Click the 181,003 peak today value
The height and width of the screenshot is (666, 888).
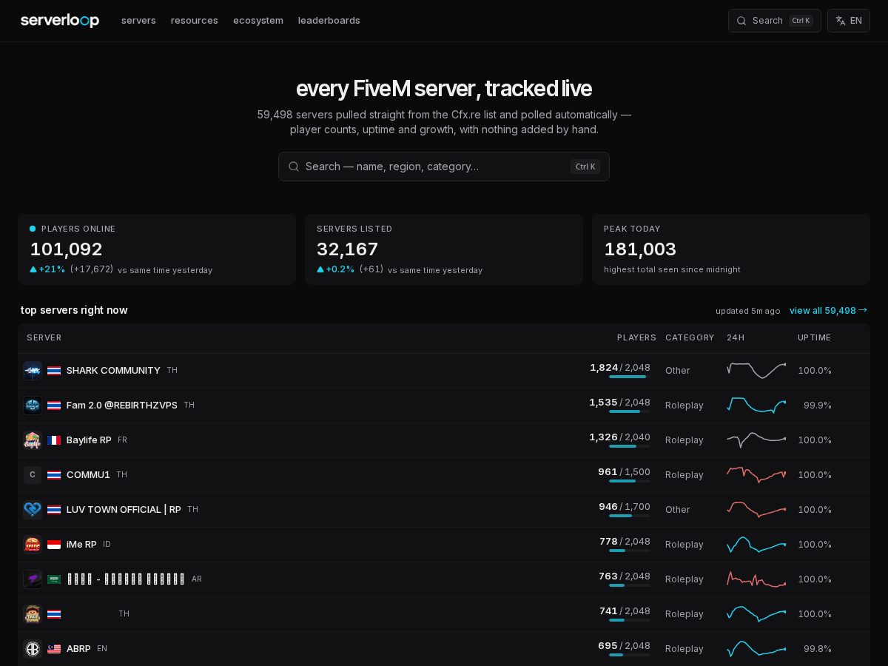(640, 249)
